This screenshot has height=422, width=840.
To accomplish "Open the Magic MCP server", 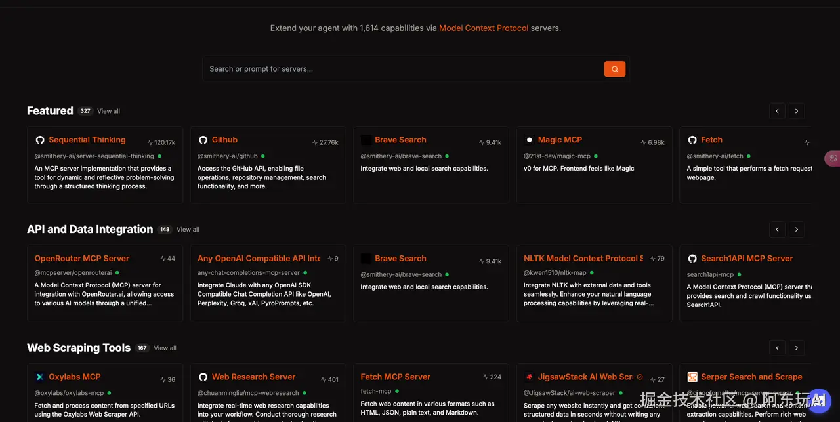I will (x=560, y=140).
